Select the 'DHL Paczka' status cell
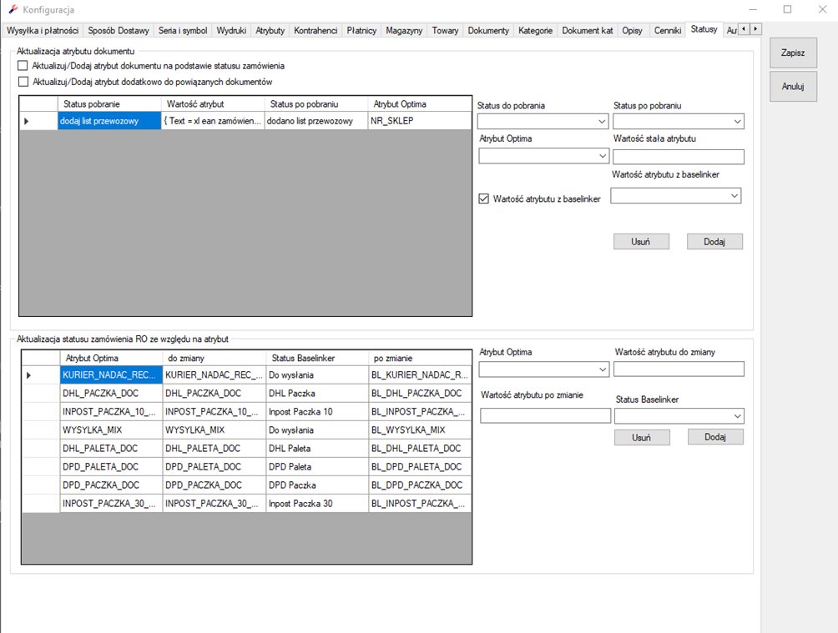Viewport: 838px width, 633px height. [x=317, y=393]
